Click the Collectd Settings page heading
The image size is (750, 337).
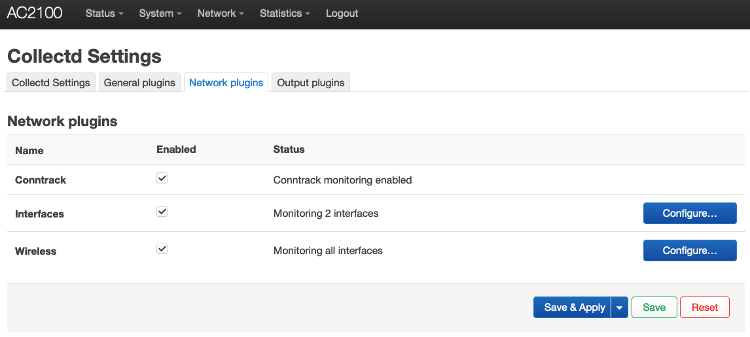(x=84, y=56)
